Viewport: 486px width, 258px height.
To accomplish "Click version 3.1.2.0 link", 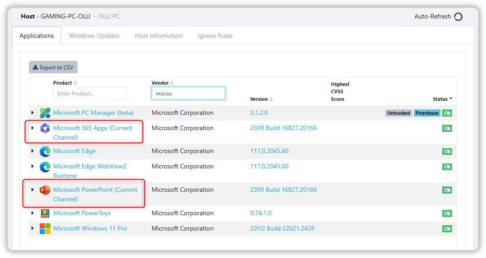I will (x=259, y=113).
